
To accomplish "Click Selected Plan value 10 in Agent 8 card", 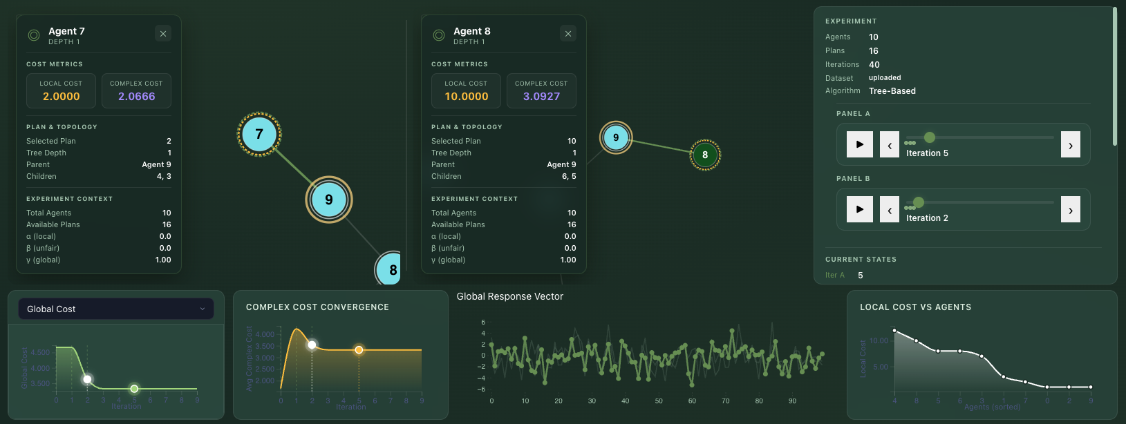I will point(572,141).
